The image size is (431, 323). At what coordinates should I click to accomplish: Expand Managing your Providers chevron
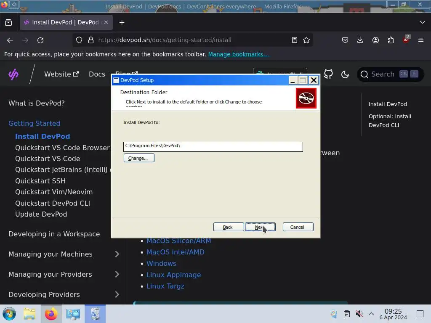[x=117, y=274]
